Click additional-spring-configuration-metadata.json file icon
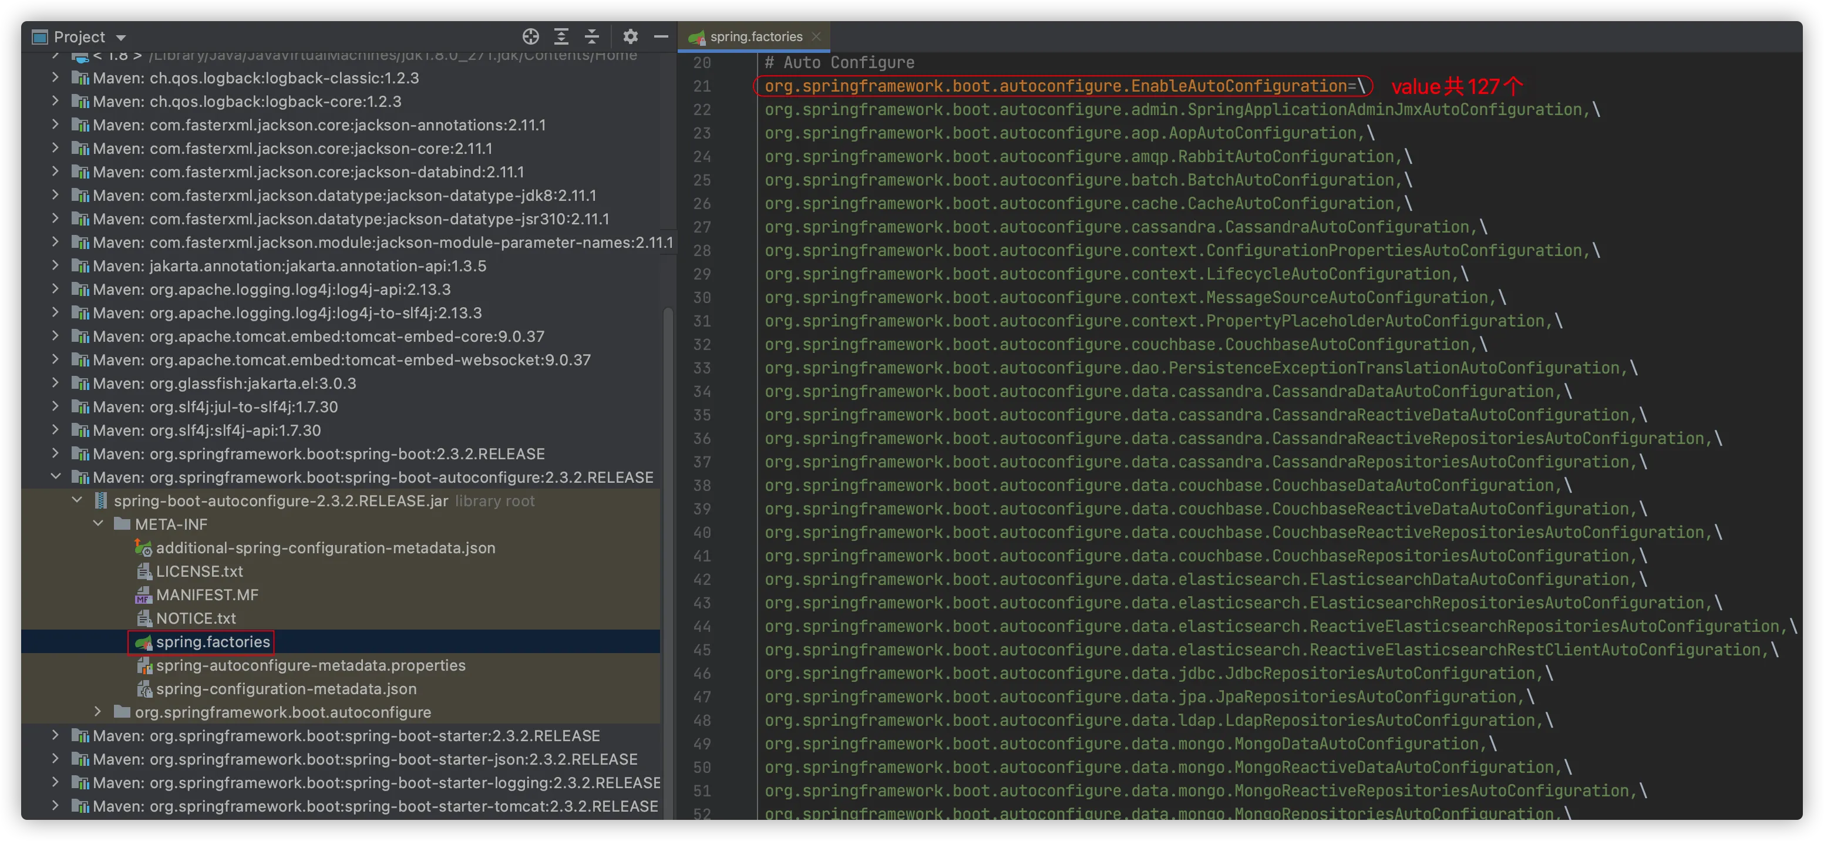Screen dimensions: 1824x841 tap(144, 548)
